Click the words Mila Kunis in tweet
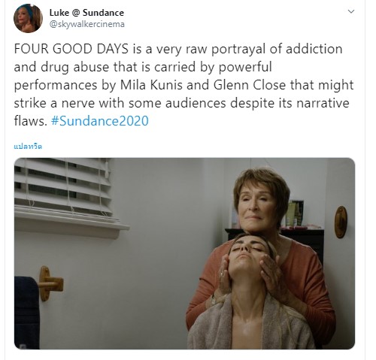This screenshot has width=376, height=360. 151,85
